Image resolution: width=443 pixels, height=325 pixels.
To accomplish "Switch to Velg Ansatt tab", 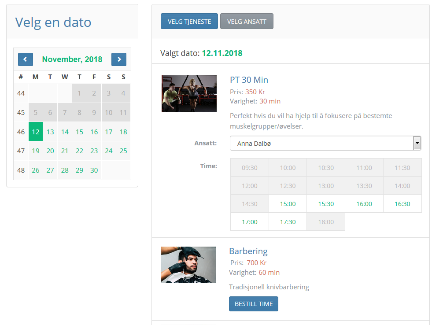I will pos(247,21).
